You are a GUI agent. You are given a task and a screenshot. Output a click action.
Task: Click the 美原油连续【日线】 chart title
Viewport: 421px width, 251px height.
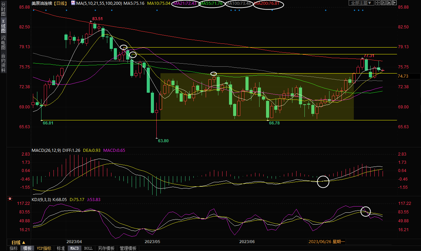coord(50,3)
